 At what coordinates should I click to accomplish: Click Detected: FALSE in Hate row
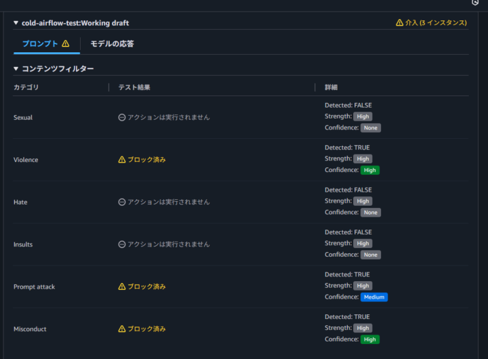point(348,190)
